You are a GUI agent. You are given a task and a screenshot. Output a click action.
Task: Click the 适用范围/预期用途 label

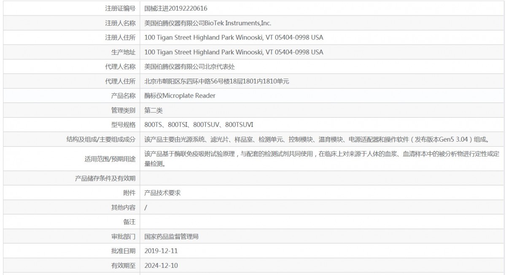(x=110, y=159)
